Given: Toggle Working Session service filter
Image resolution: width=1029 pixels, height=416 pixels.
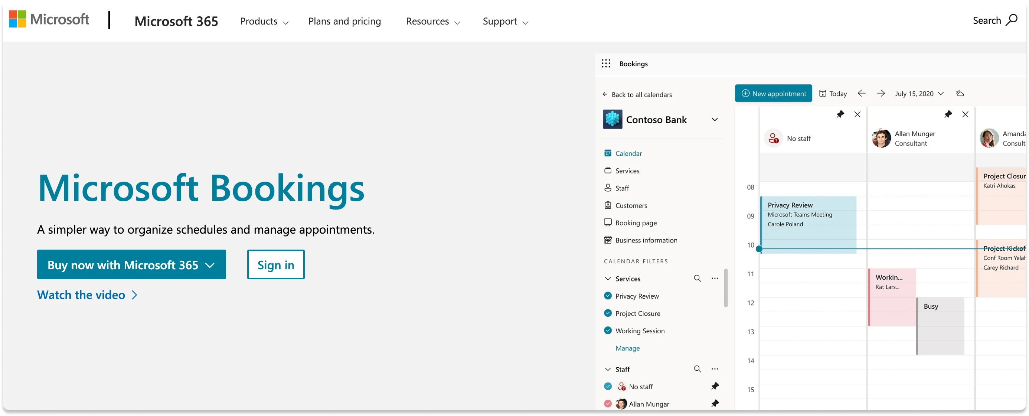Looking at the screenshot, I should (x=608, y=331).
